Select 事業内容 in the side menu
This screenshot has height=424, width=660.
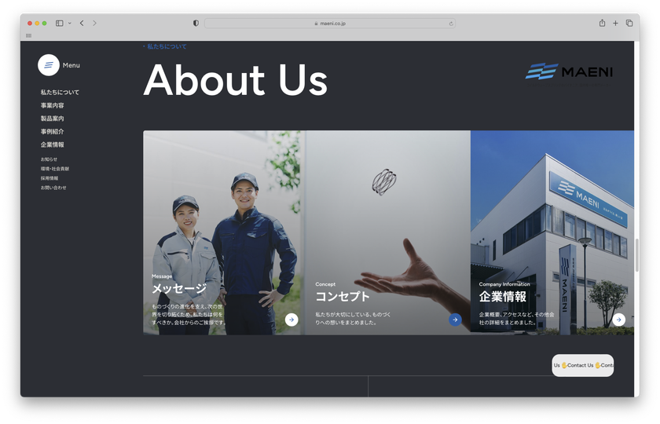click(x=53, y=105)
